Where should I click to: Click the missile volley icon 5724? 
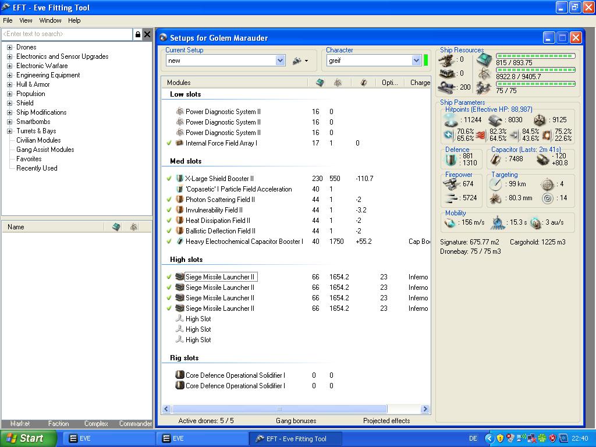452,198
